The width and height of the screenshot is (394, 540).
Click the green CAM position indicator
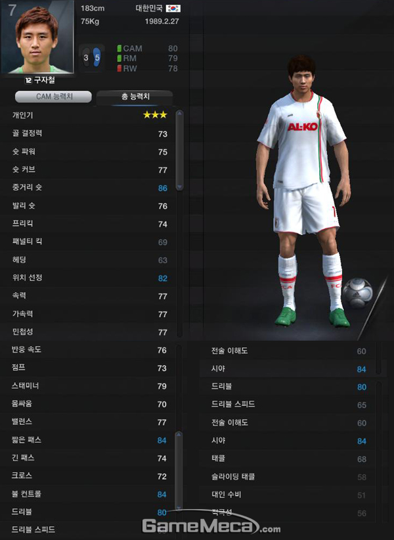pos(119,48)
